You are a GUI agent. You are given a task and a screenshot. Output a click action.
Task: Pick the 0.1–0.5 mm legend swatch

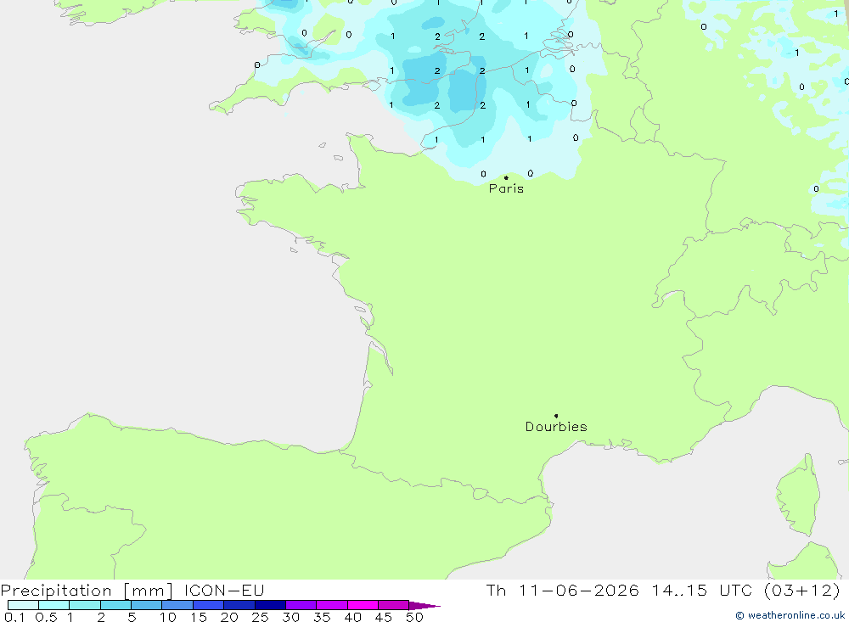pyautogui.click(x=23, y=605)
